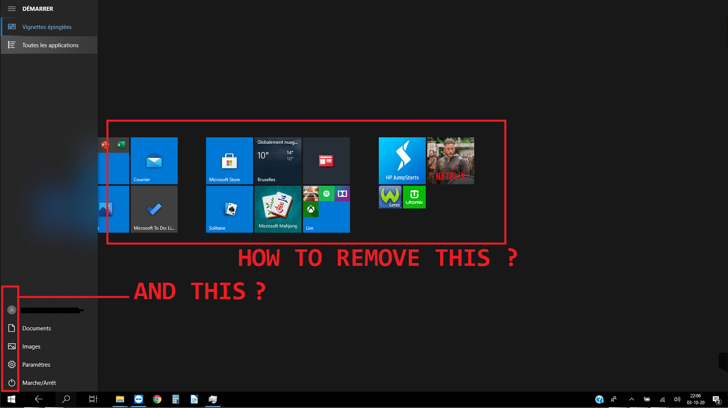Image resolution: width=728 pixels, height=408 pixels.
Task: Open the red News tile
Action: 326,161
